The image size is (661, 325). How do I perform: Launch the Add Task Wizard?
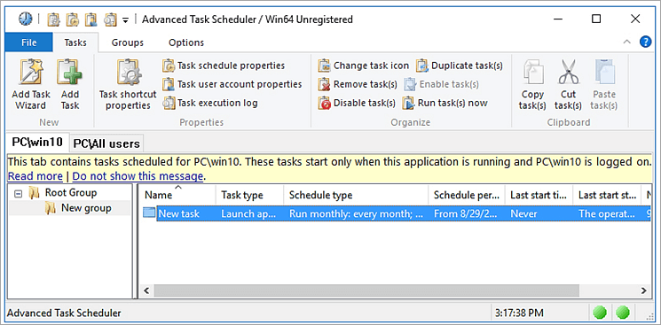tap(31, 84)
